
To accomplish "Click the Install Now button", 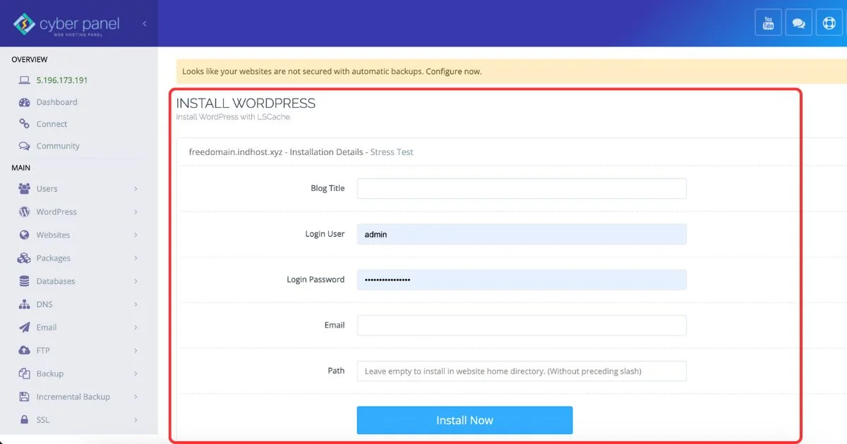I will click(x=464, y=420).
